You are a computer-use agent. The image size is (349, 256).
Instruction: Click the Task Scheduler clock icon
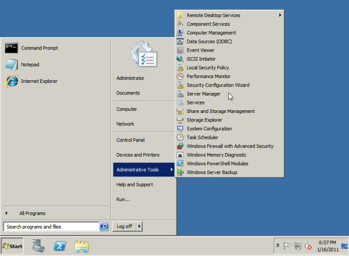pos(180,137)
